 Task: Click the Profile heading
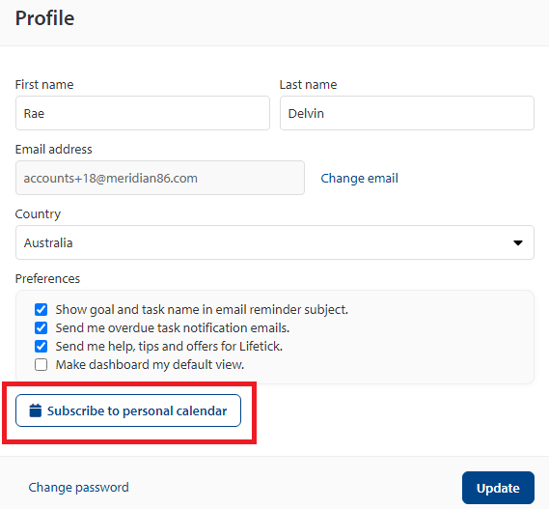(x=44, y=18)
